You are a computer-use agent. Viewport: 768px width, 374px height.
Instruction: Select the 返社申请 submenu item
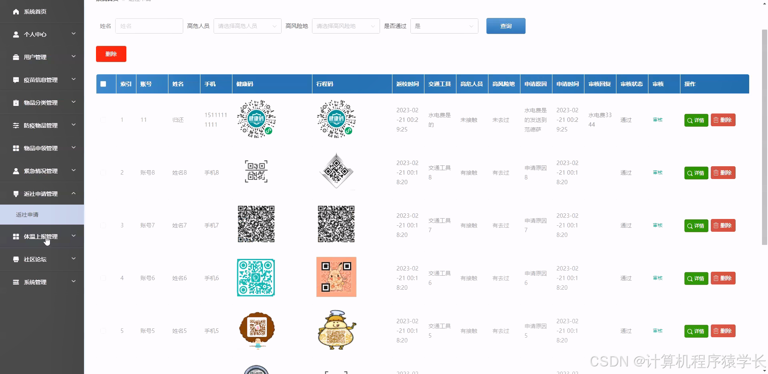pyautogui.click(x=27, y=215)
